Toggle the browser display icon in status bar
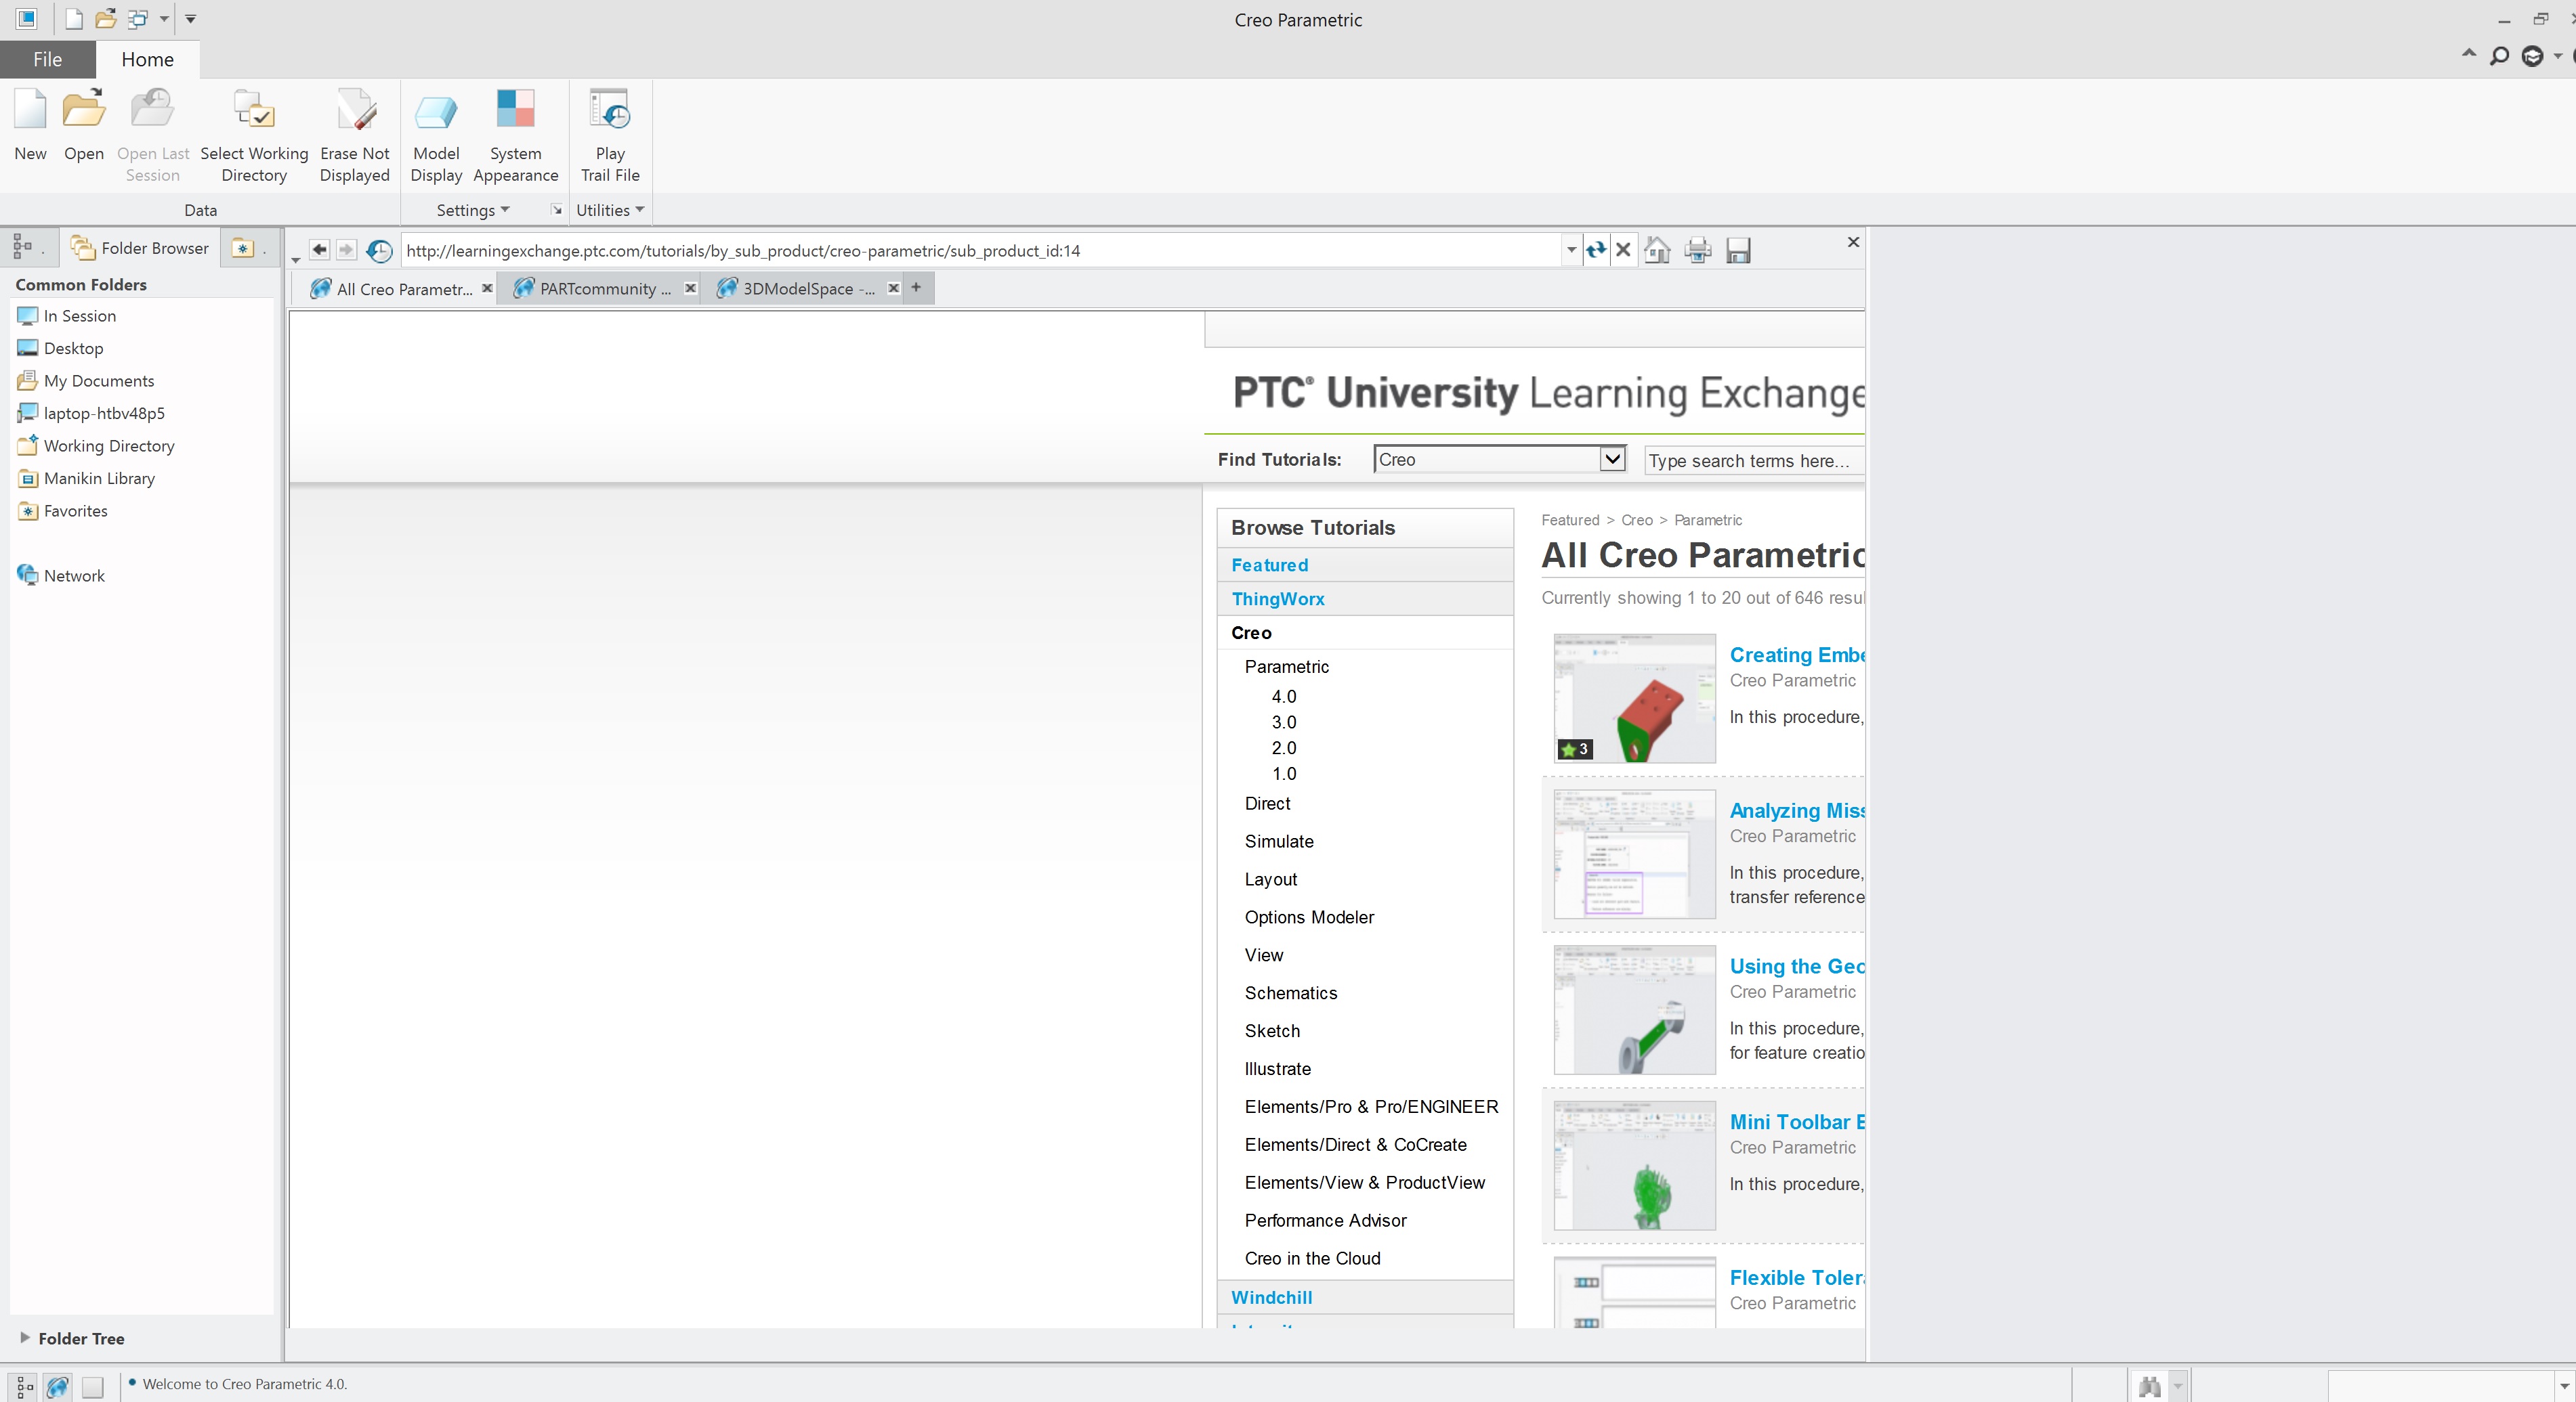The width and height of the screenshot is (2576, 1402). pos(57,1386)
